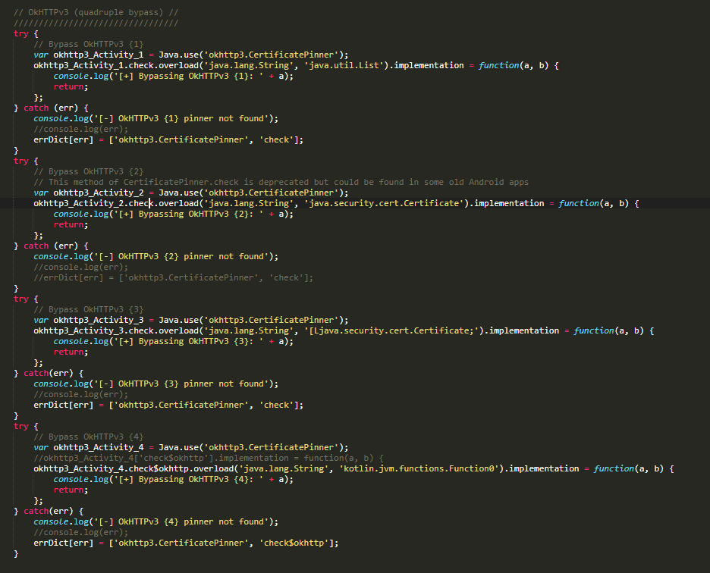Click the var keyword before okhttp3_Activity_4
710x573 pixels.
tap(41, 447)
